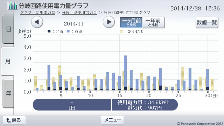Image resolution: width=224 pixels, height=126 pixels.
Task: Open the 日 daily view tab
Action: click(x=8, y=29)
